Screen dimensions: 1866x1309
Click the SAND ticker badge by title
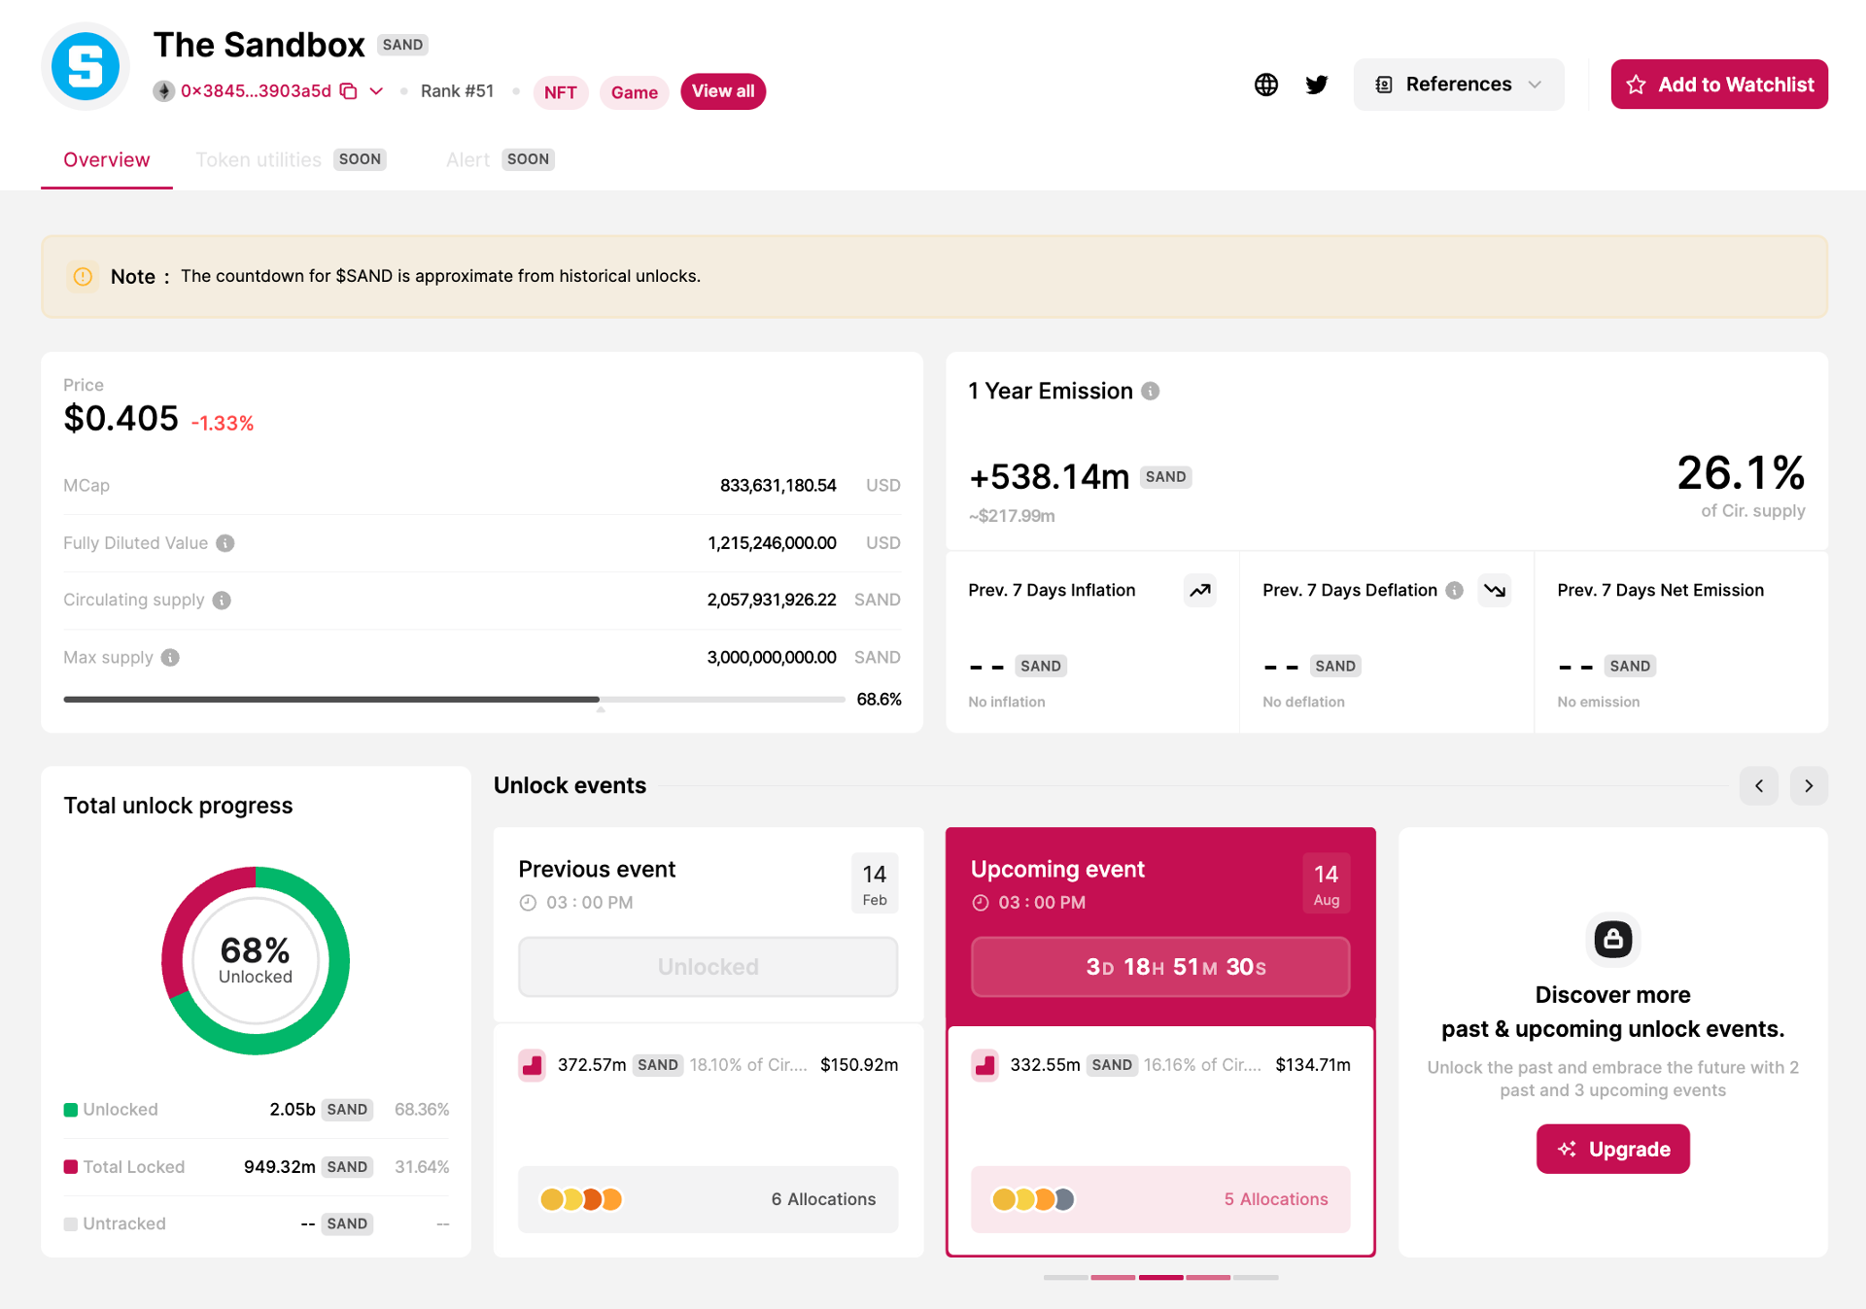pos(402,45)
